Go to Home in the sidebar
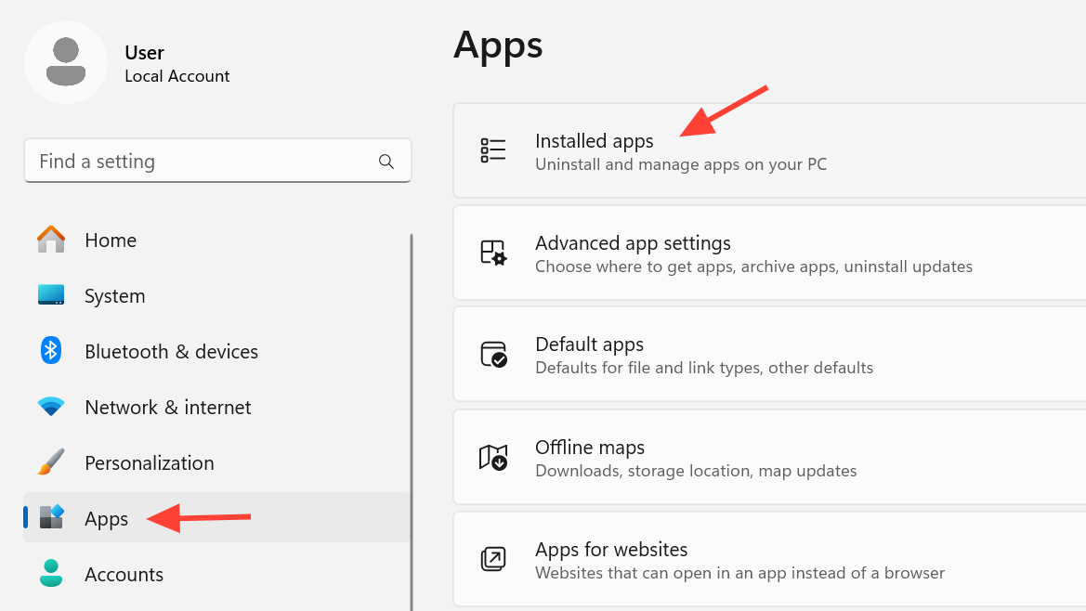The width and height of the screenshot is (1086, 611). point(111,240)
